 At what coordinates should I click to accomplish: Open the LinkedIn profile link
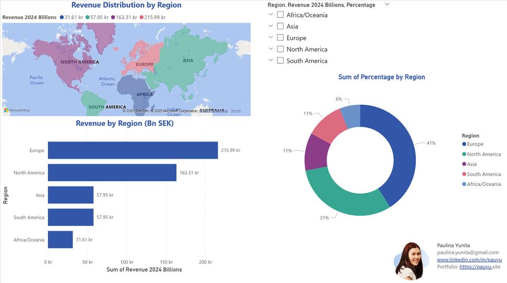point(469,259)
